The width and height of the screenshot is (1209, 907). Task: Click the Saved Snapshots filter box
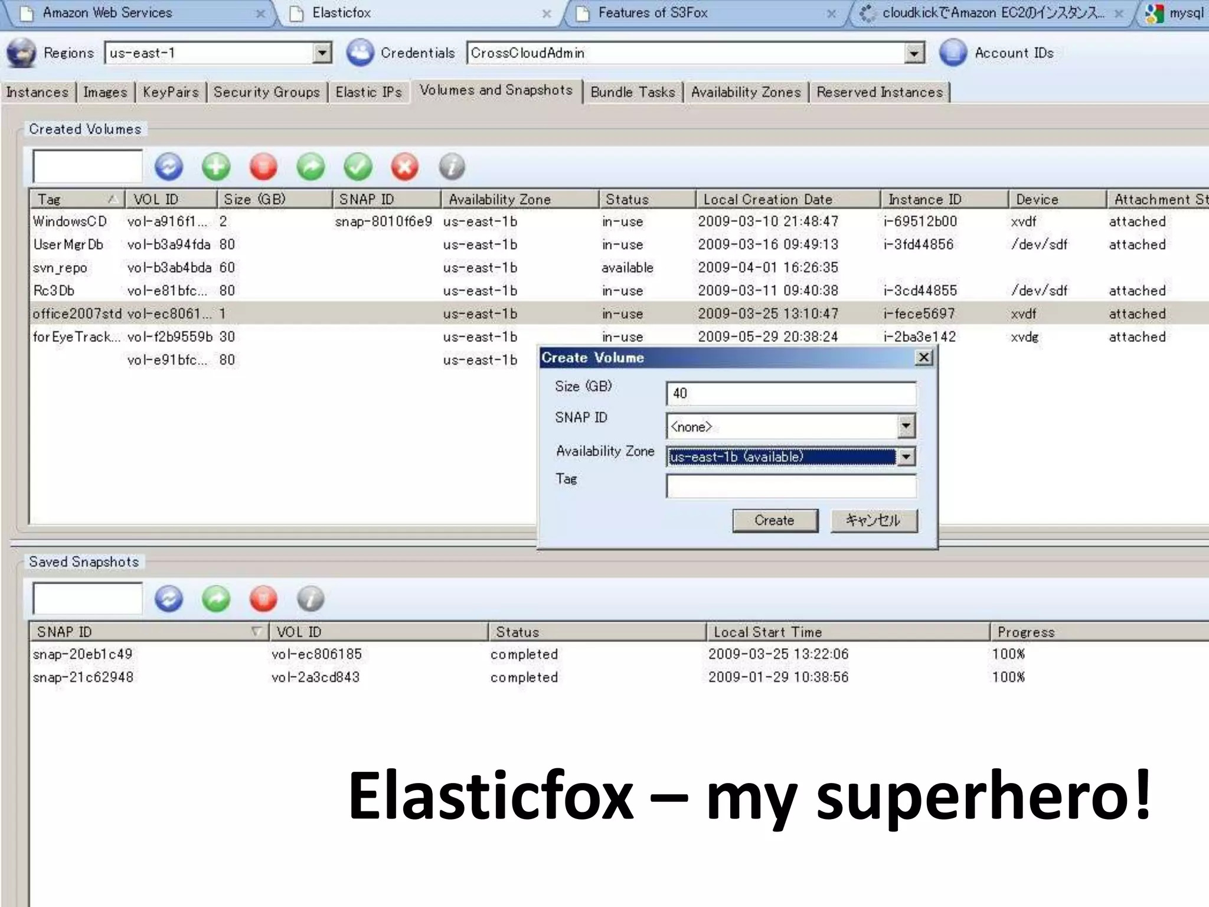pyautogui.click(x=87, y=599)
